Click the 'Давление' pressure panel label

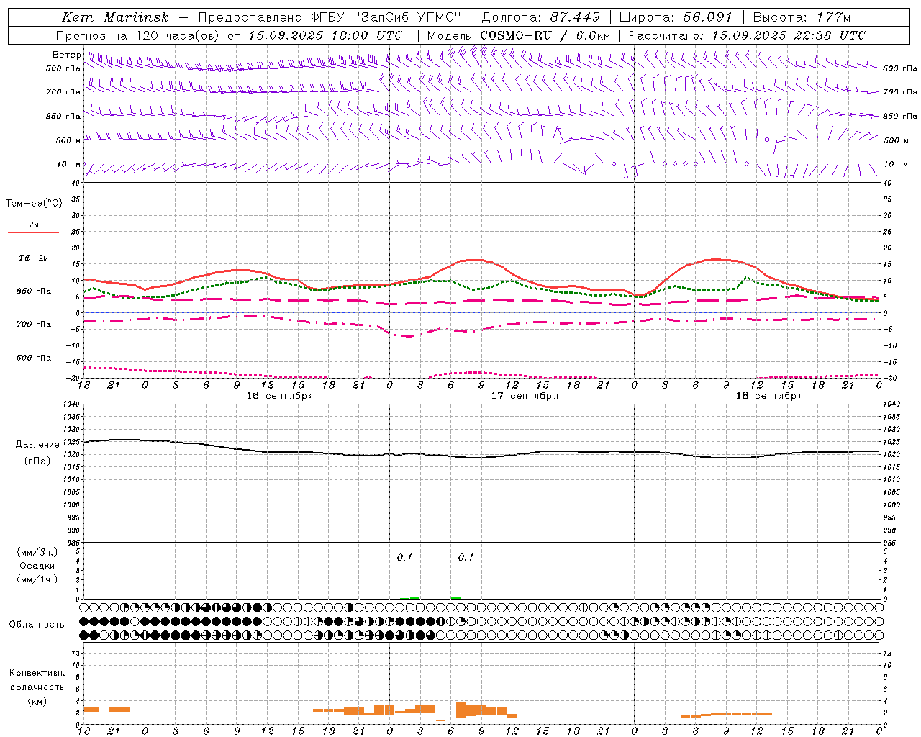[37, 445]
